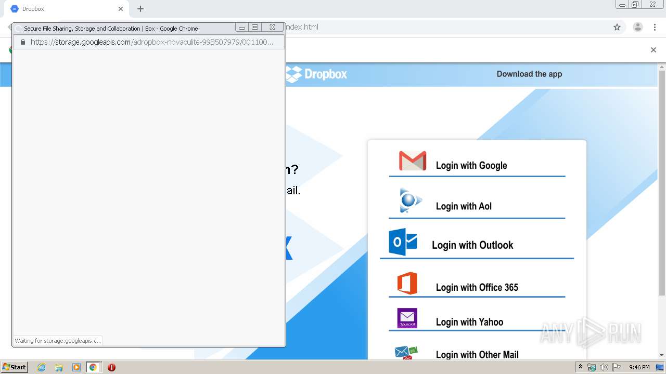Click the Other Mail envelopes icon
Screen dimensions: 666x374
(406, 353)
